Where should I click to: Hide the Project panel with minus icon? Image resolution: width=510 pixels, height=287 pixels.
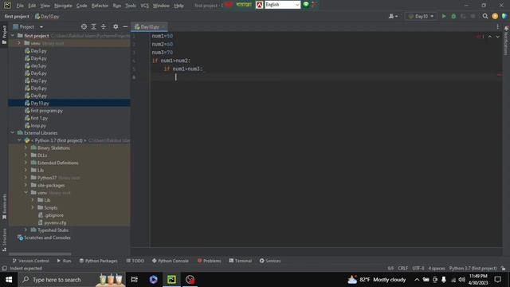[125, 26]
